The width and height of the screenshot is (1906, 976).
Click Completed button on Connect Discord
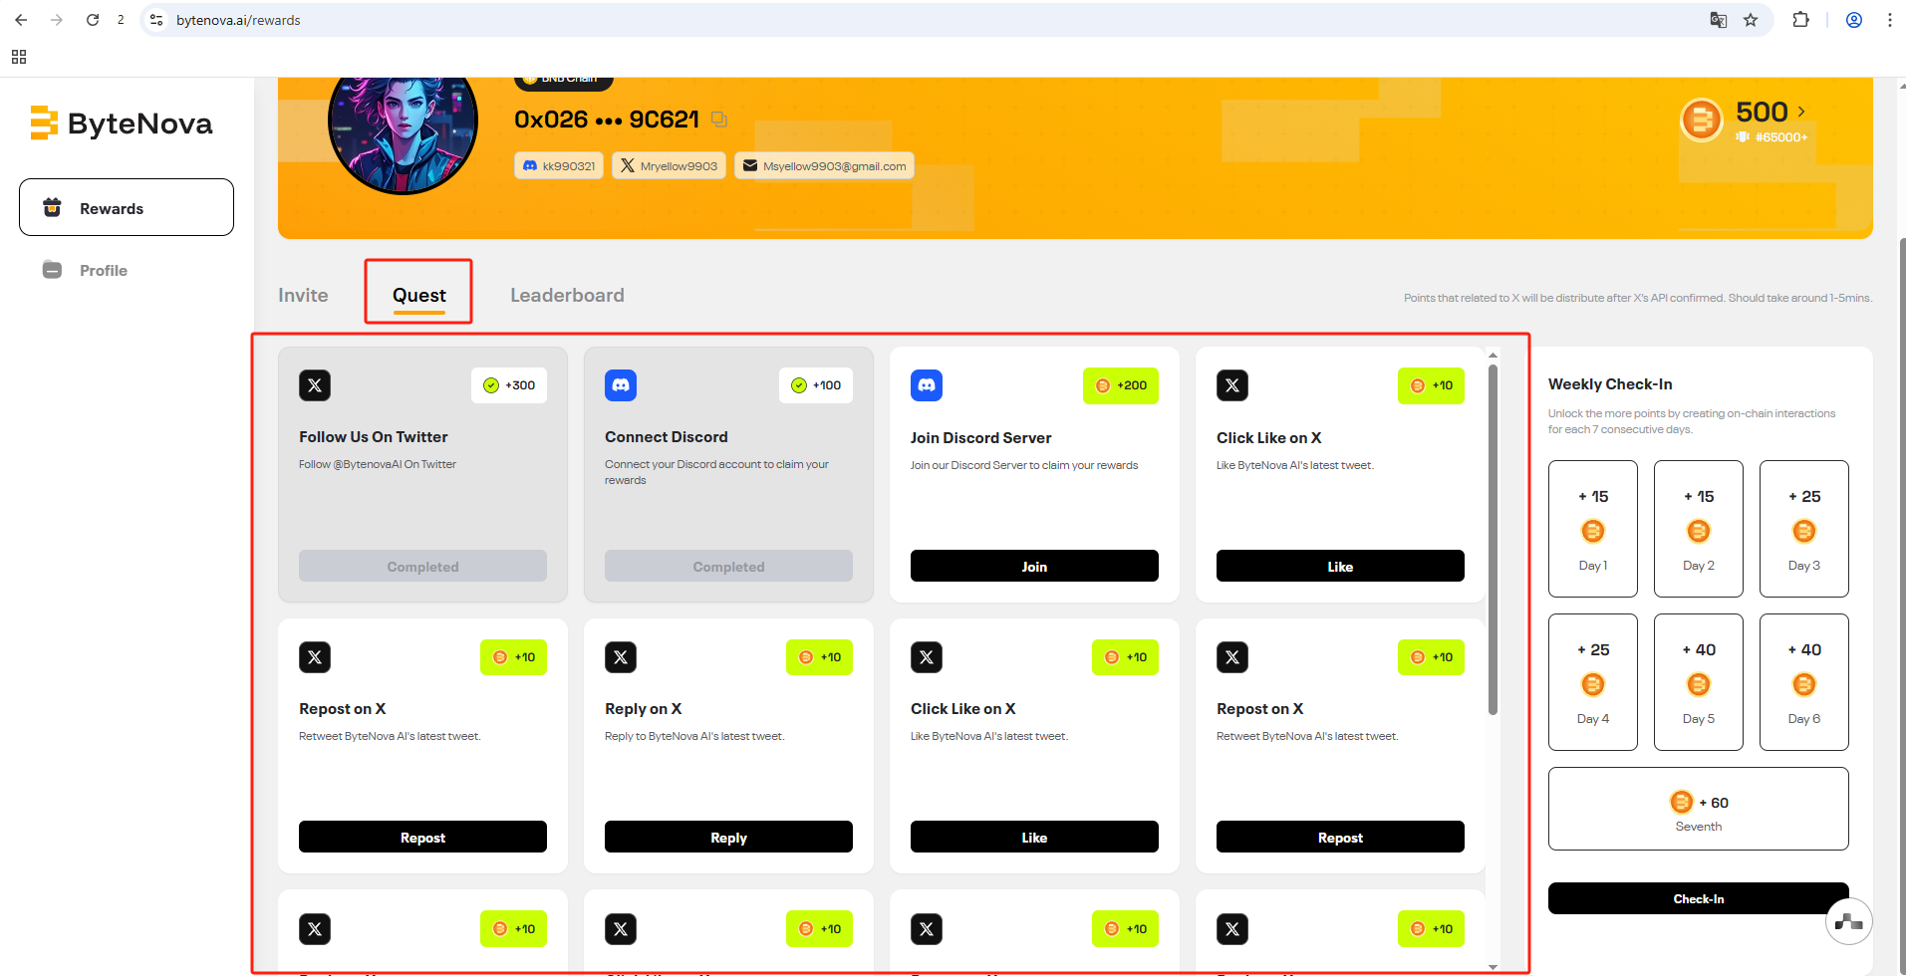pos(728,566)
